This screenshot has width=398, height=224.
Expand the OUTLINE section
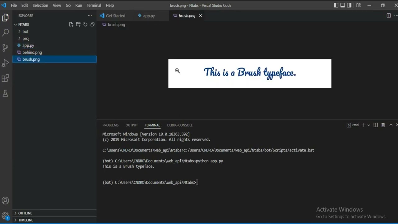tap(54, 213)
